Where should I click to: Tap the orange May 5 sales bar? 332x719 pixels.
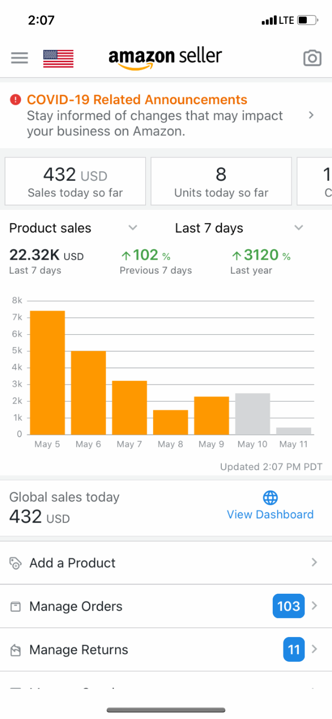(x=47, y=372)
